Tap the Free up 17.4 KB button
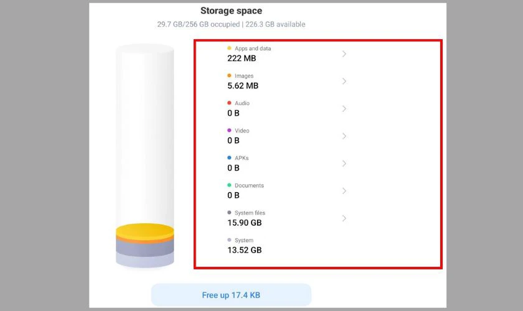 pos(231,294)
